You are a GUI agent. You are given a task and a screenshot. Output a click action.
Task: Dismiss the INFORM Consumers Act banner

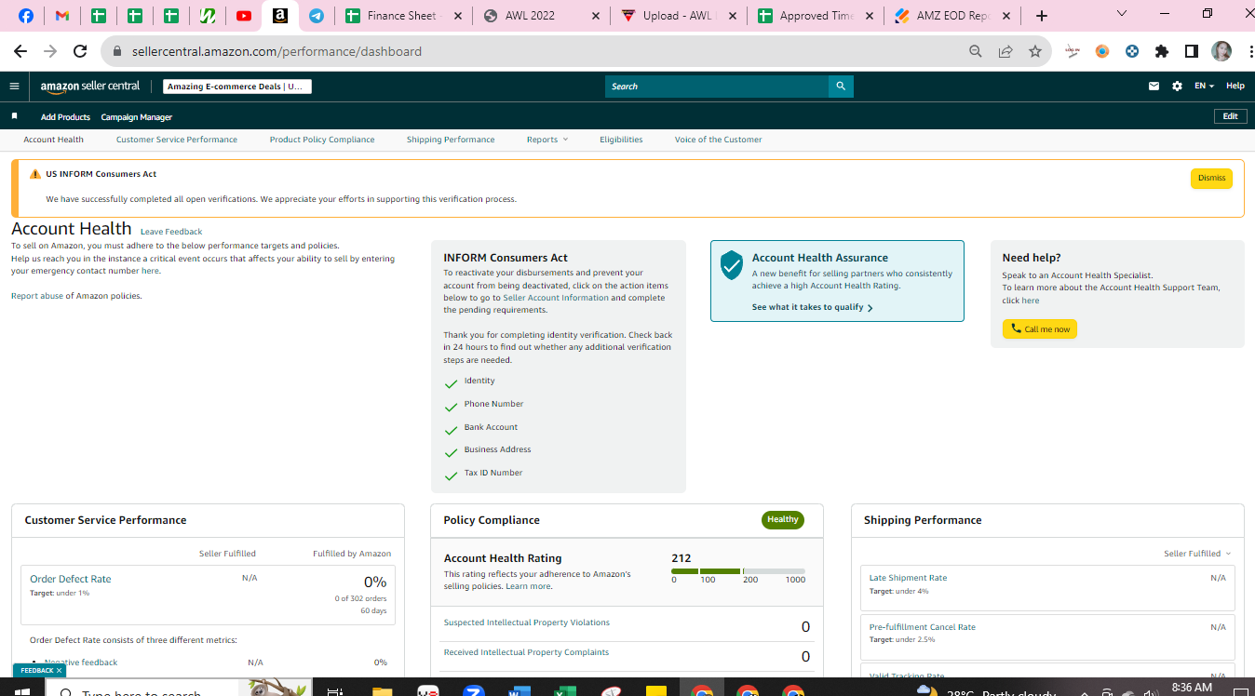(1211, 179)
